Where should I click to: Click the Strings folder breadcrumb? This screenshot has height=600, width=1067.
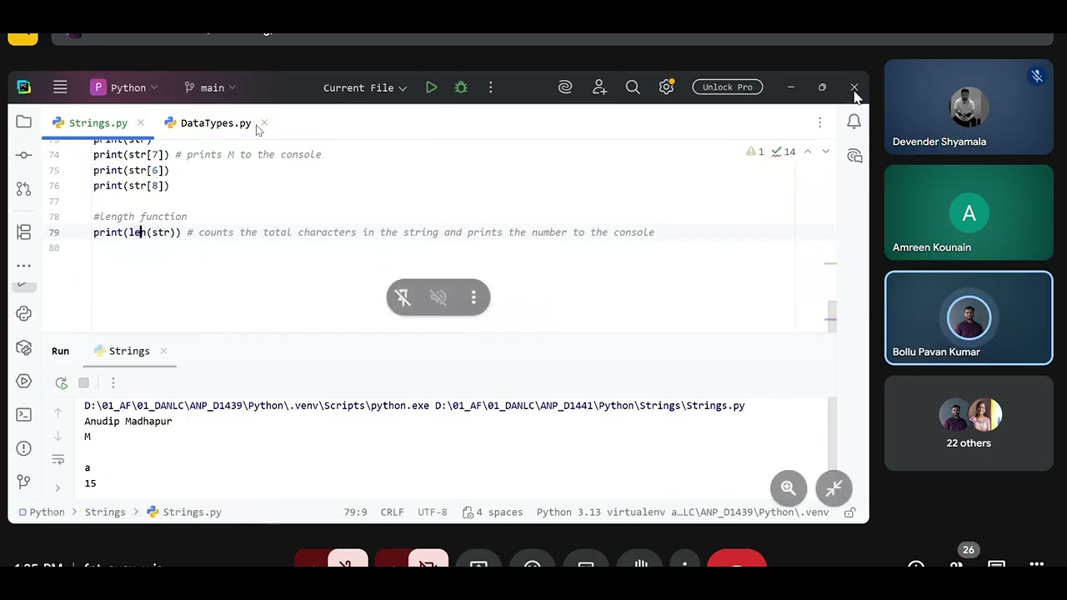(105, 512)
